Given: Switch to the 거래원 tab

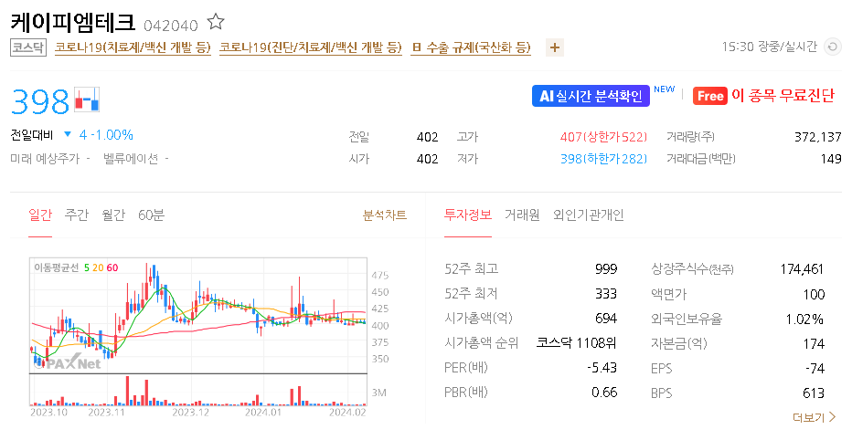Looking at the screenshot, I should 522,215.
